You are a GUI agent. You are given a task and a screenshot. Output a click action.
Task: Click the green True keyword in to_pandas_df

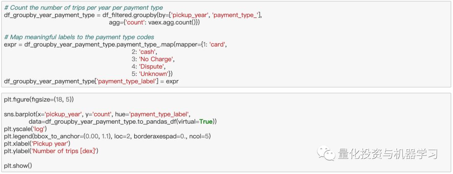coord(206,122)
